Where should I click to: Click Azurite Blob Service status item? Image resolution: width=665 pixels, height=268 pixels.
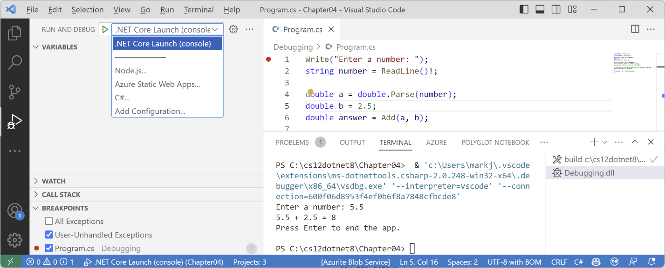(x=356, y=262)
